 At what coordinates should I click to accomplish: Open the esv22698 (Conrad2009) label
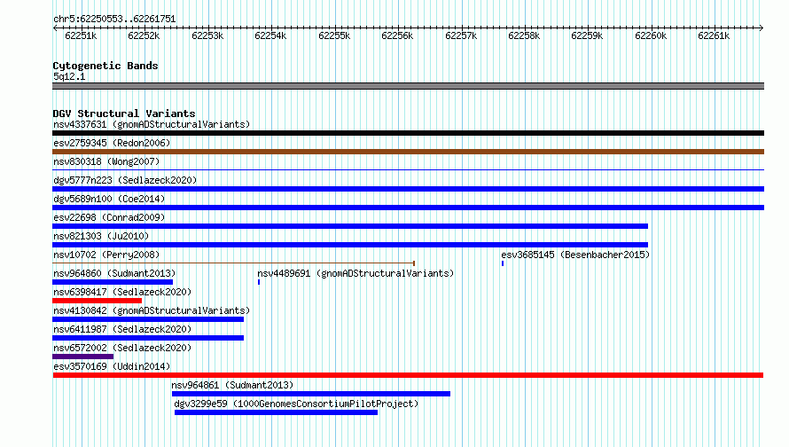pyautogui.click(x=109, y=217)
